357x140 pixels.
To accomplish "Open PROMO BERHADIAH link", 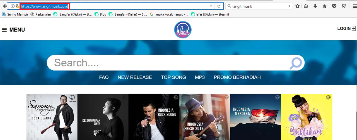I will tap(237, 77).
